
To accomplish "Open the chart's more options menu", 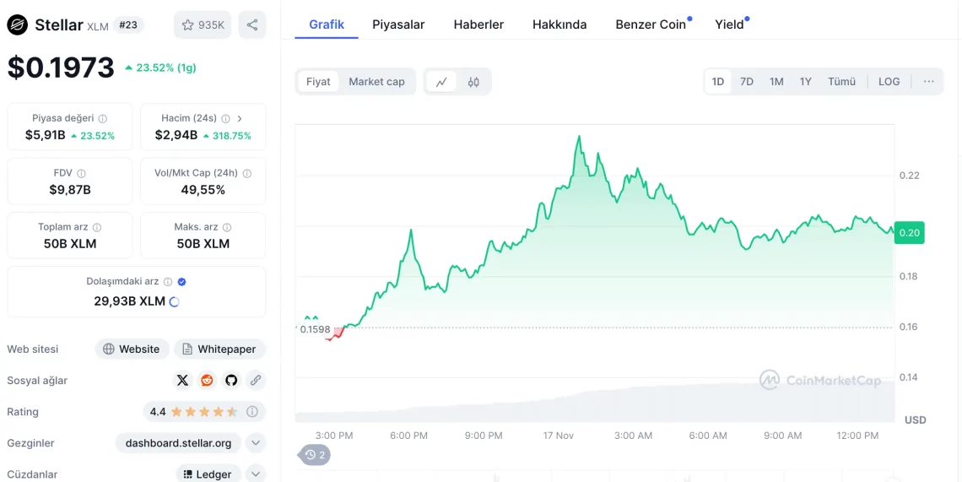I will (x=928, y=82).
